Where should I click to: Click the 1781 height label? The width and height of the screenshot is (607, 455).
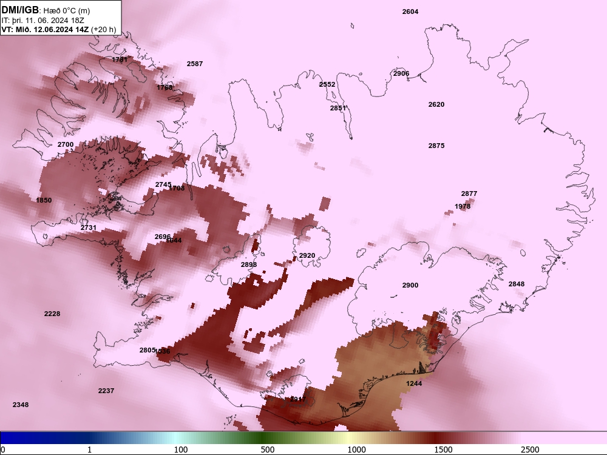click(120, 59)
